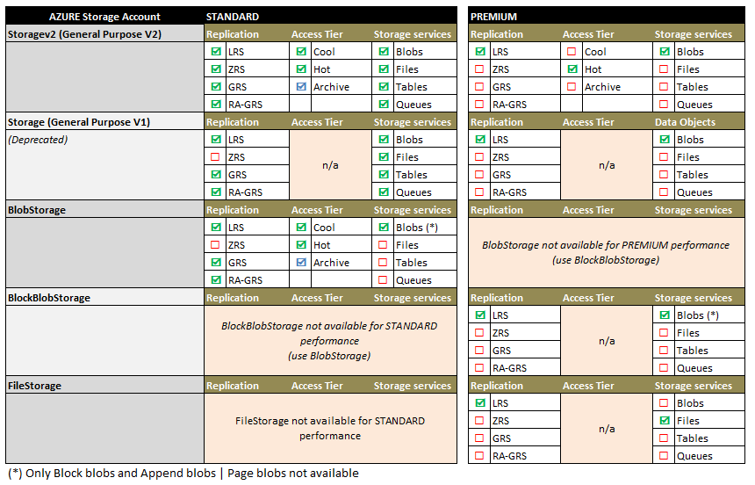Uncheck Files checkbox under Premium FileStorage
The height and width of the screenshot is (485, 755).
665,421
